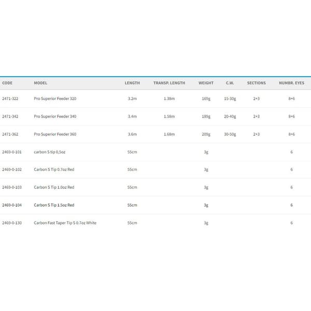Select code 2471-342
The image size is (311, 311).
click(10, 117)
